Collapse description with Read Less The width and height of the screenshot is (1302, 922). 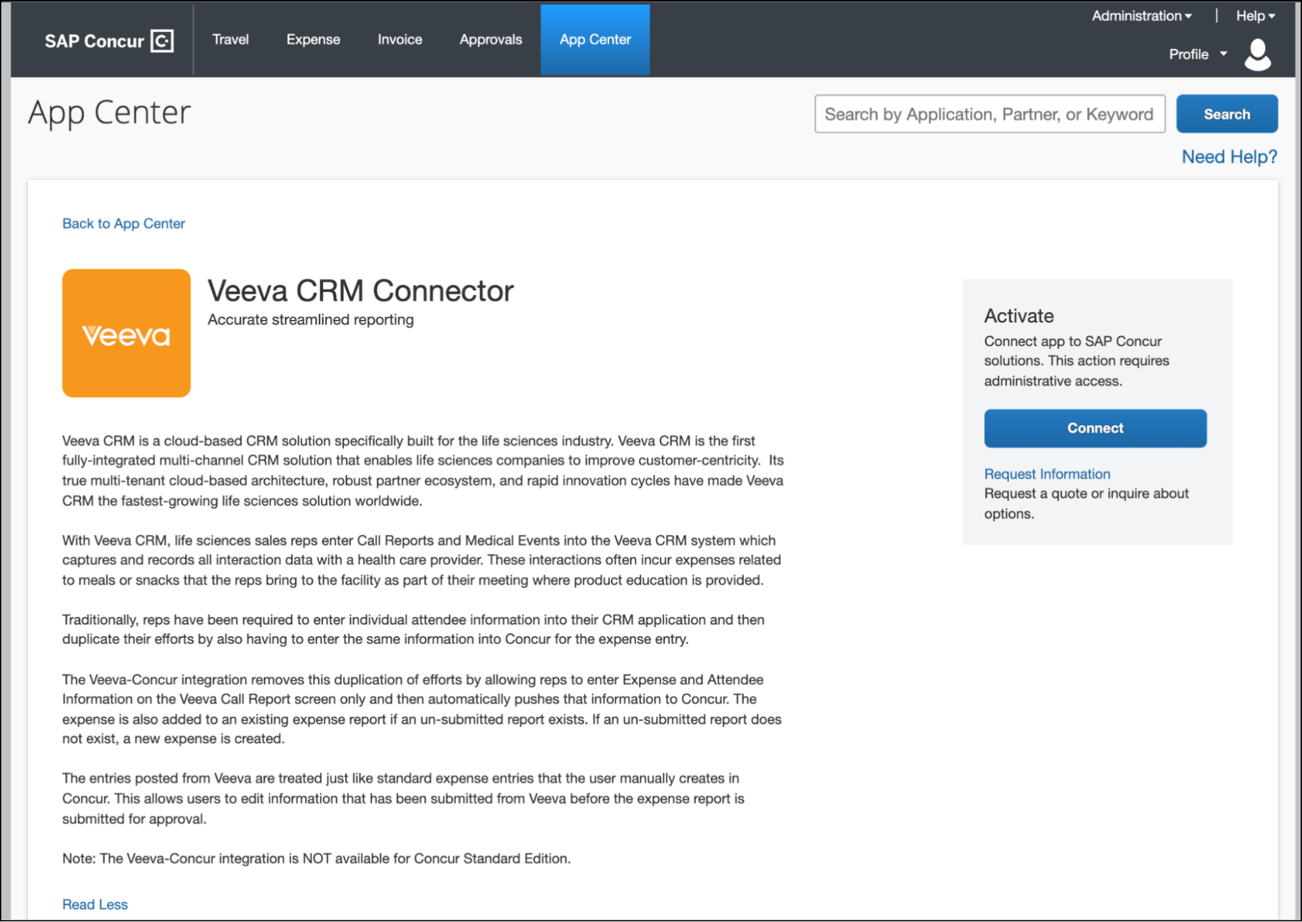click(x=95, y=904)
